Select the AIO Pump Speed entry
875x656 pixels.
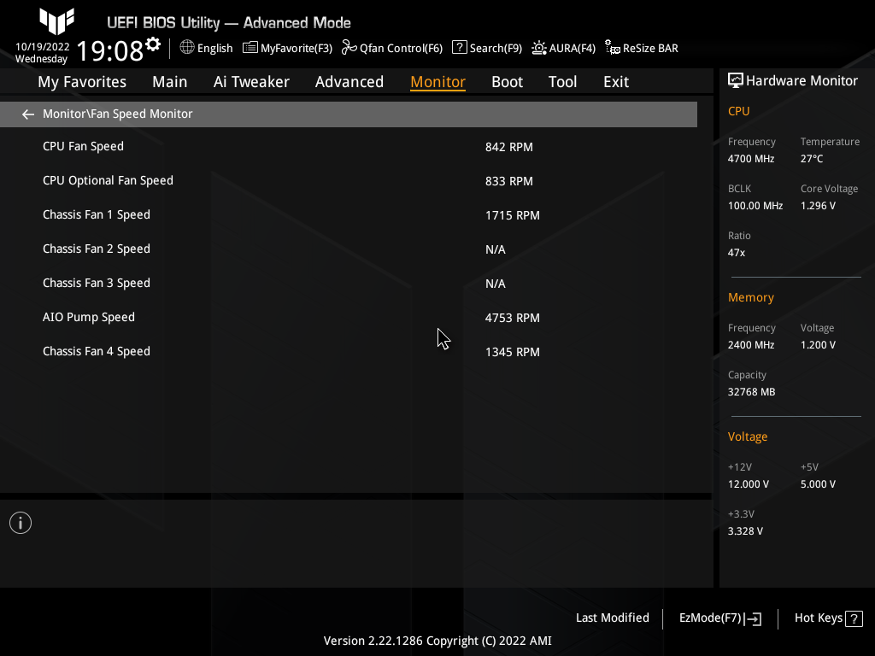pyautogui.click(x=89, y=317)
